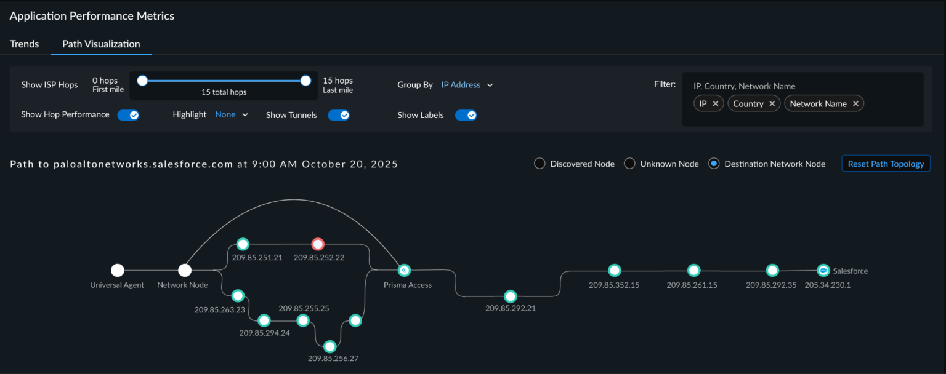Screen dimensions: 946x374
Task: Remove the Country filter chip
Action: click(772, 104)
